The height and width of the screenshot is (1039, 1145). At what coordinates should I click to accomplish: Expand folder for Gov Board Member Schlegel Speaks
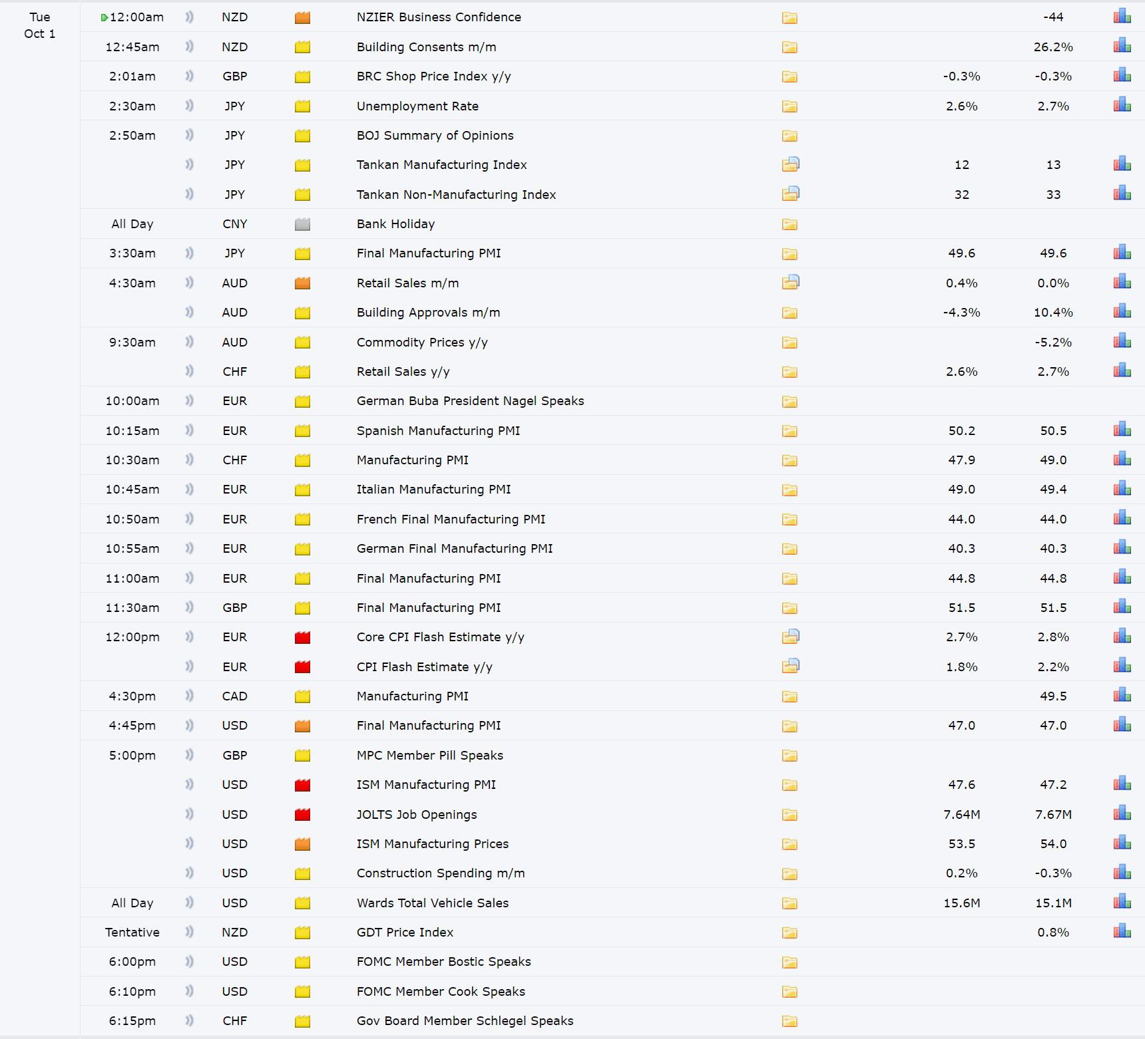click(790, 1021)
